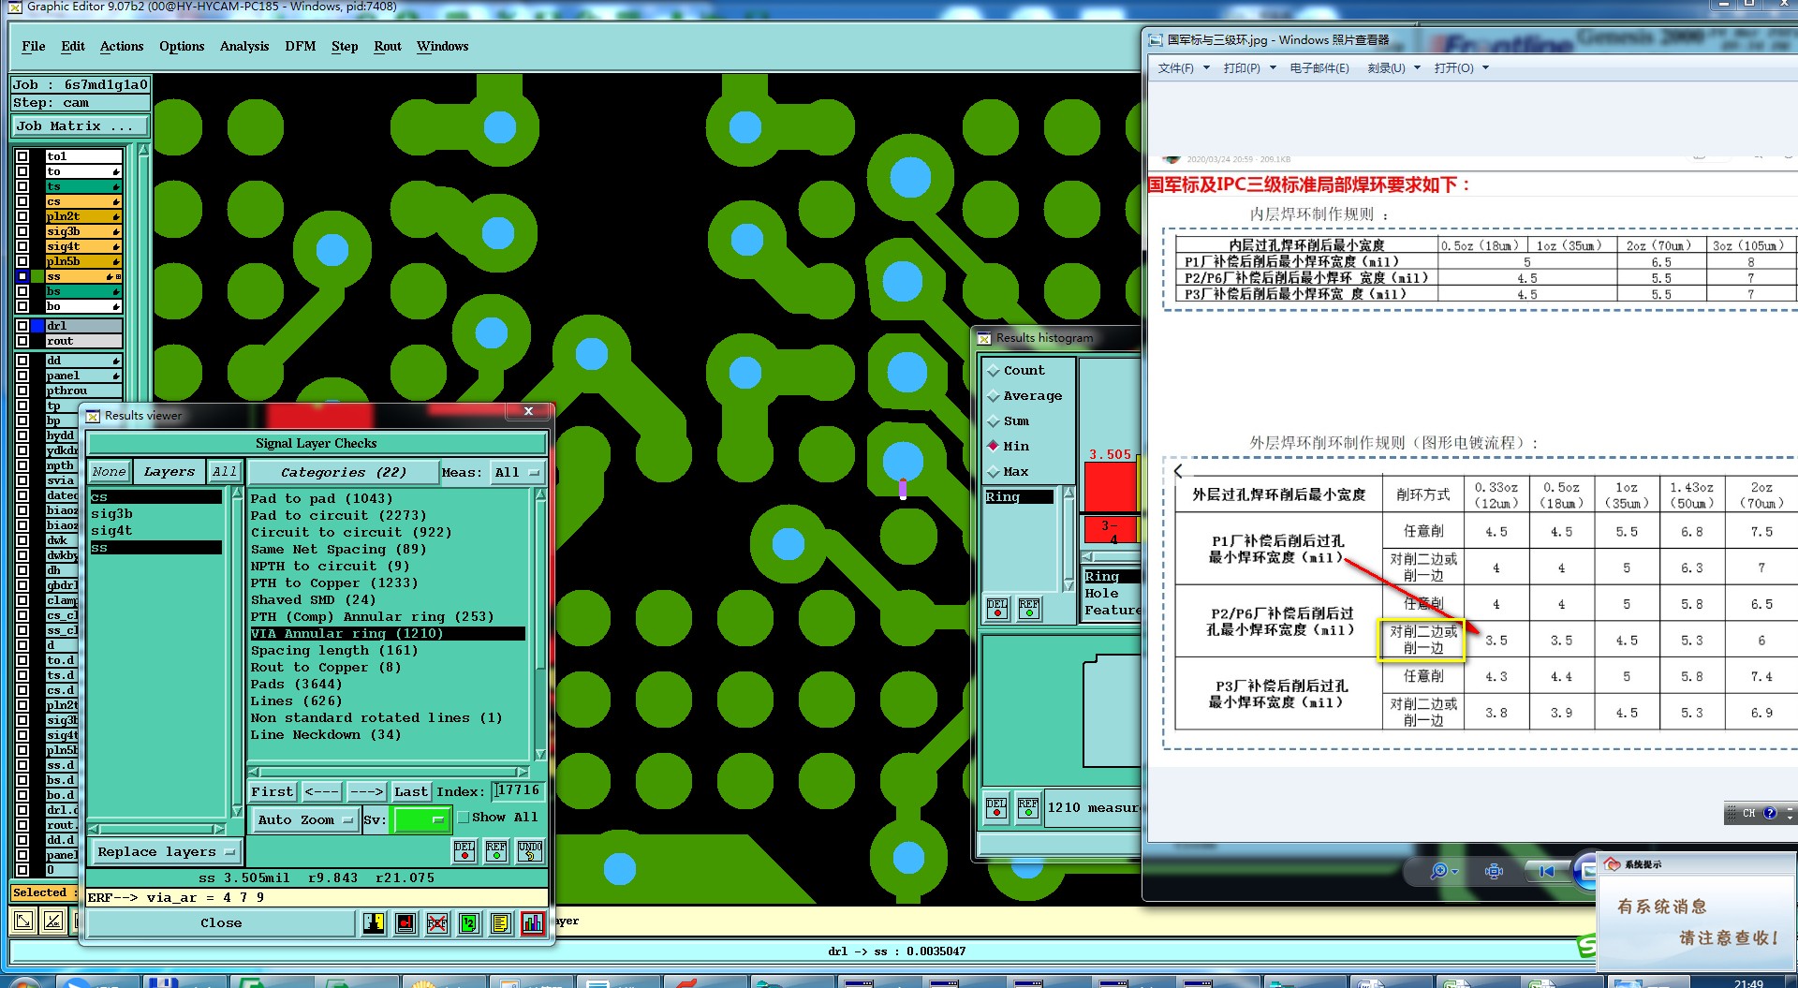Toggle checkbox for the ts layer
The image size is (1798, 988).
point(22,186)
